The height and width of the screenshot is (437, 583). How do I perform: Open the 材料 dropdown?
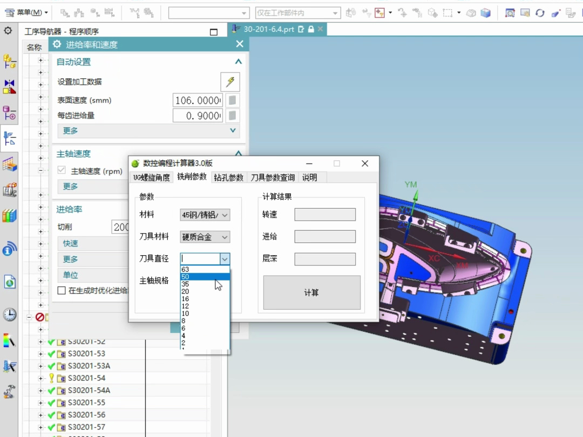click(205, 215)
